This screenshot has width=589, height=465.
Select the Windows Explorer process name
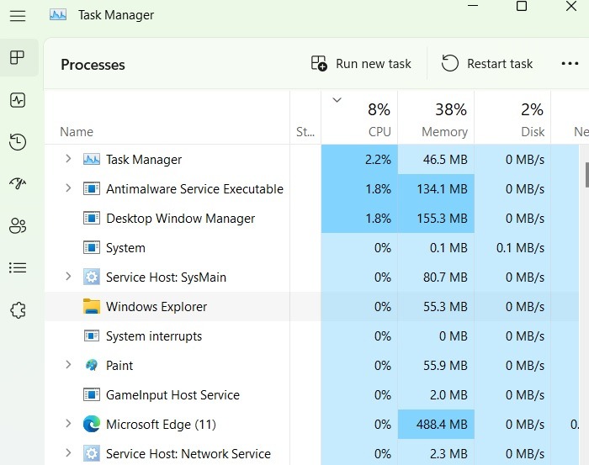(x=157, y=307)
